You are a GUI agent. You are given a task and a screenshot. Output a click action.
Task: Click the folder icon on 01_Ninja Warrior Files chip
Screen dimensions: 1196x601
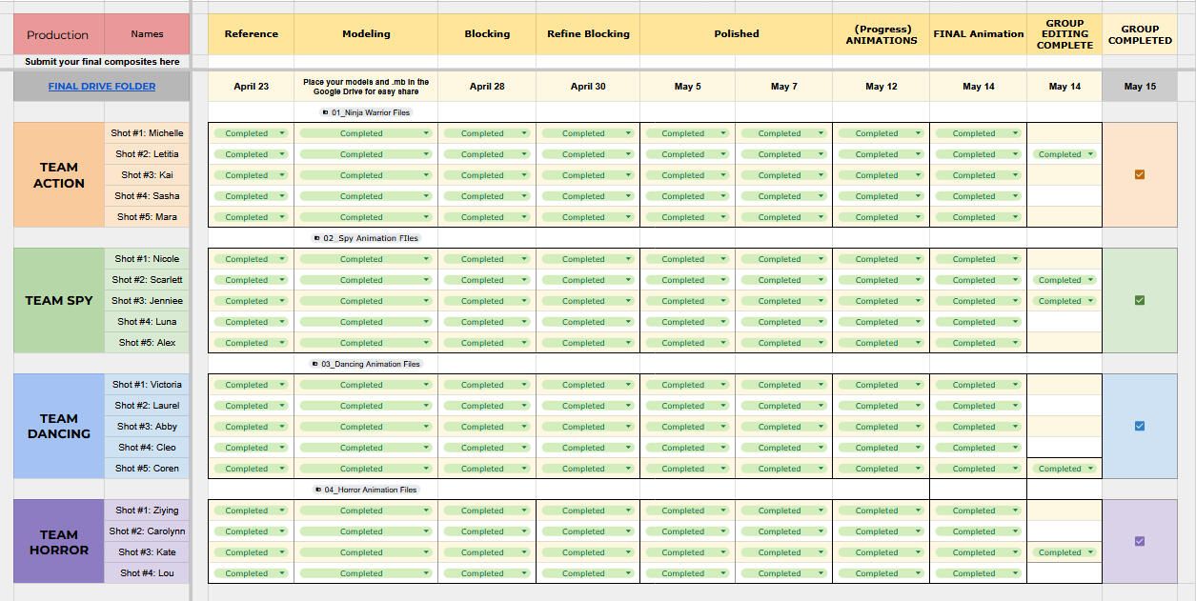point(326,112)
